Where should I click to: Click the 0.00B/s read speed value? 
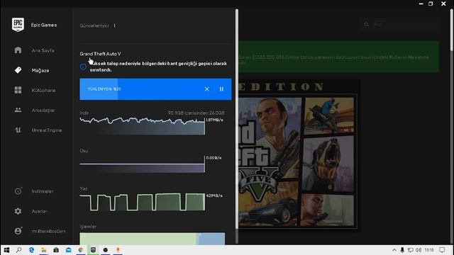(214, 157)
